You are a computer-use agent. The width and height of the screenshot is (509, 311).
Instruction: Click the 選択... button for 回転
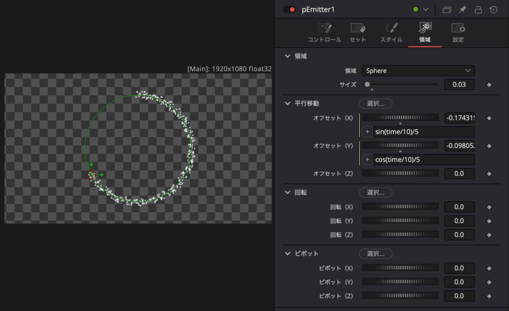pos(376,192)
